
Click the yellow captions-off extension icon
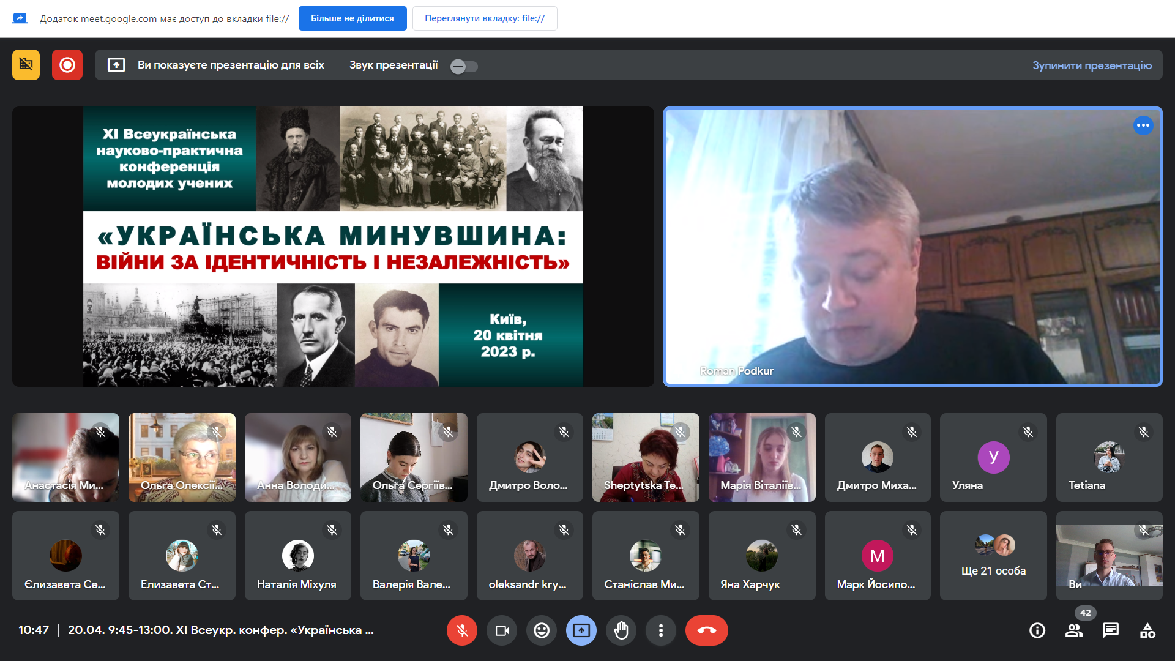click(26, 65)
